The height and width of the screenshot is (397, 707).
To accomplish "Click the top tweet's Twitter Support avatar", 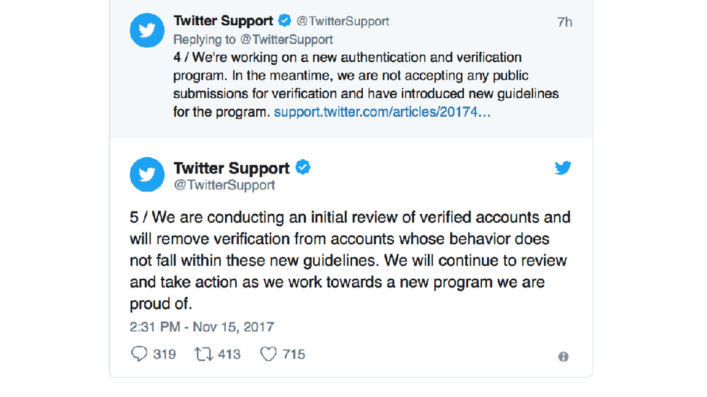I will point(147,30).
